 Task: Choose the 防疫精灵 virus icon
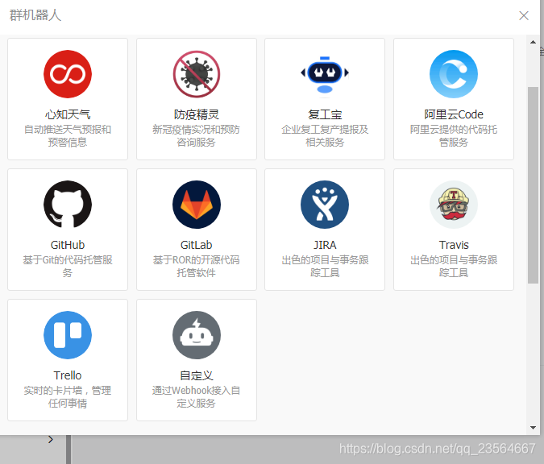pos(197,74)
